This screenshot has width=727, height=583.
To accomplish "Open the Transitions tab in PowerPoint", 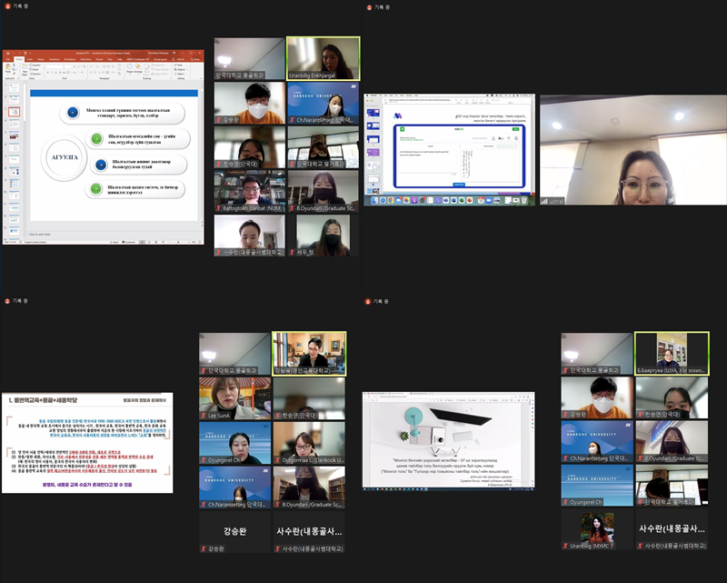I will 55,59.
